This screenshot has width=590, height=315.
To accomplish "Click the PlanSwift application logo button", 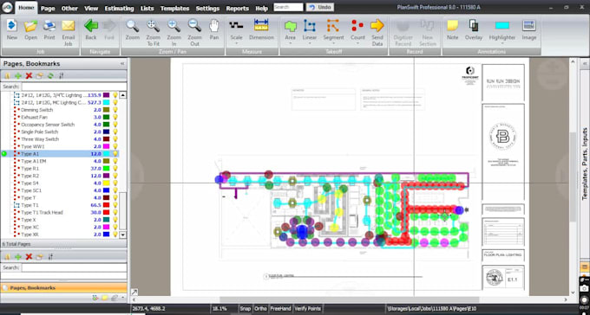I will 7,7.
